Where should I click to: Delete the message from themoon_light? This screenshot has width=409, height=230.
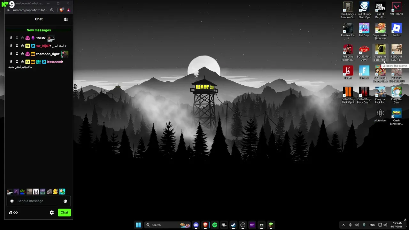tap(11, 54)
